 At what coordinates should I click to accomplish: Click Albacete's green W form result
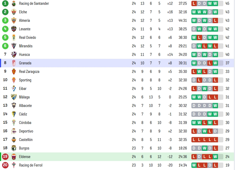coord(215,106)
